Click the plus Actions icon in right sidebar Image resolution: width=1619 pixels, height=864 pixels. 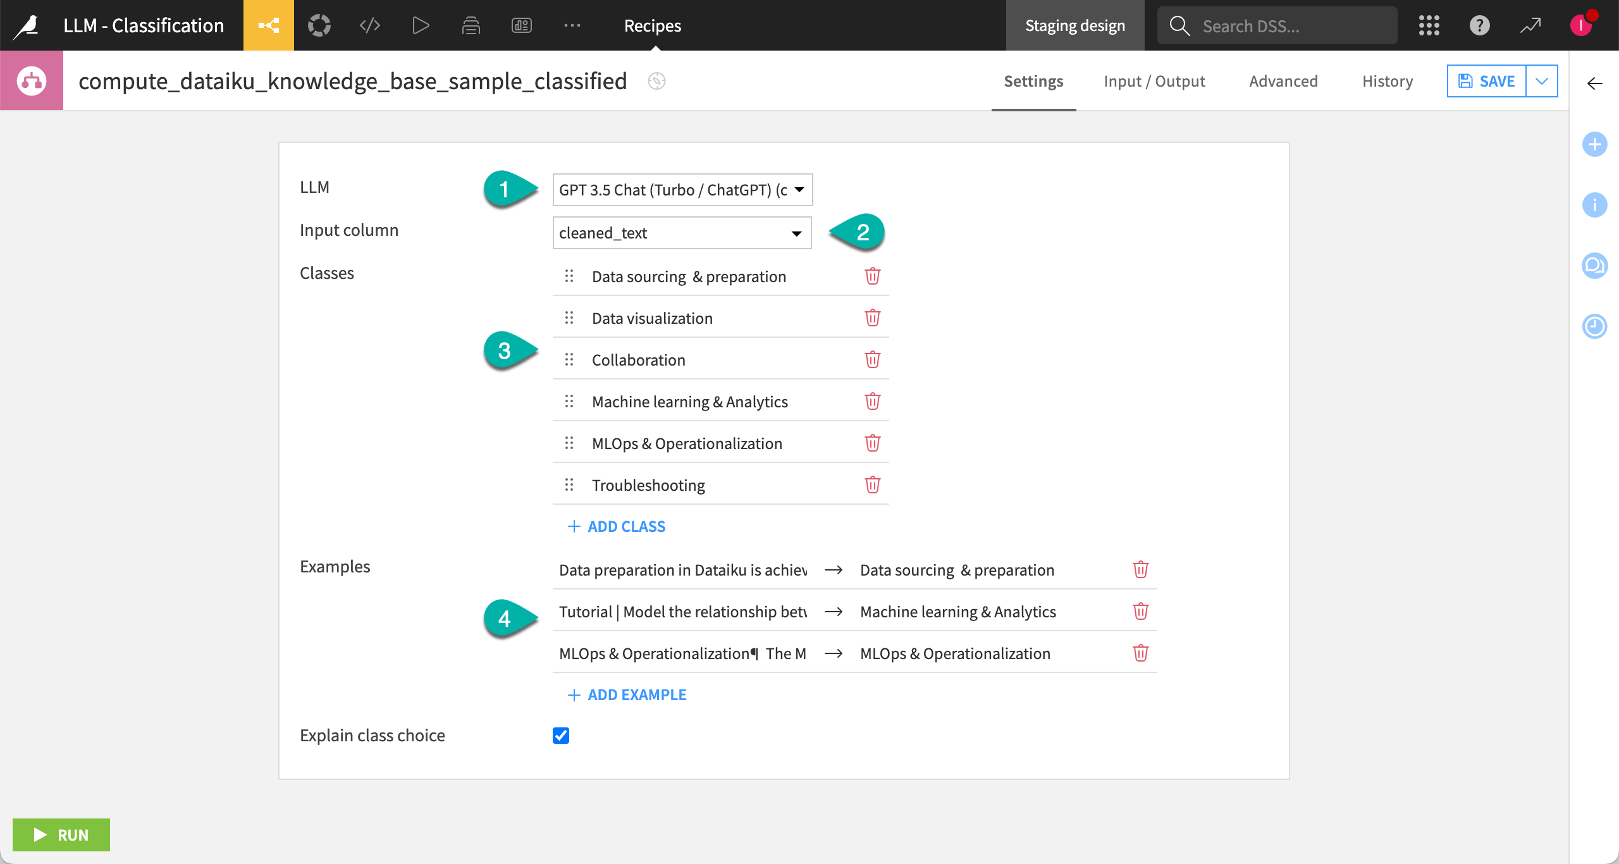(x=1594, y=144)
